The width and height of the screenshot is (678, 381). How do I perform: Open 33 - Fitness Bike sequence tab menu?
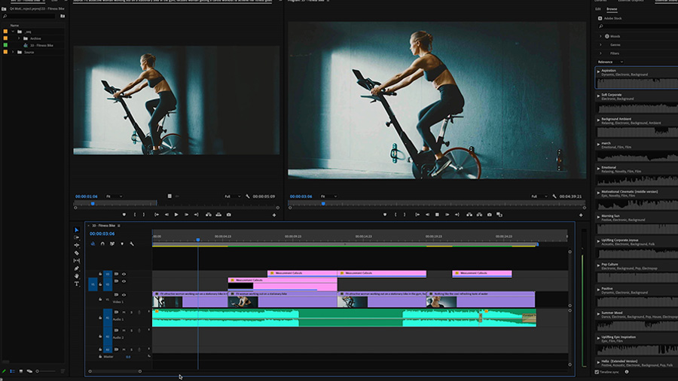(119, 225)
